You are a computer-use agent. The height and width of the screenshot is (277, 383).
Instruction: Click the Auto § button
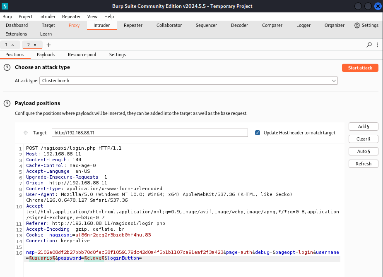(x=363, y=151)
